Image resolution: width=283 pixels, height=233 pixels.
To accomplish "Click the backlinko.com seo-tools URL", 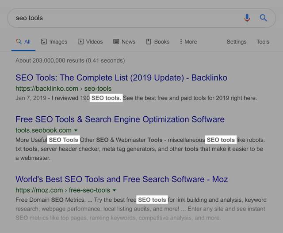I will tap(64, 89).
